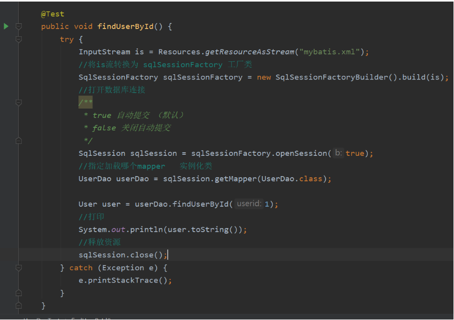
Task: Click the InputStream type name
Action: pyautogui.click(x=104, y=52)
